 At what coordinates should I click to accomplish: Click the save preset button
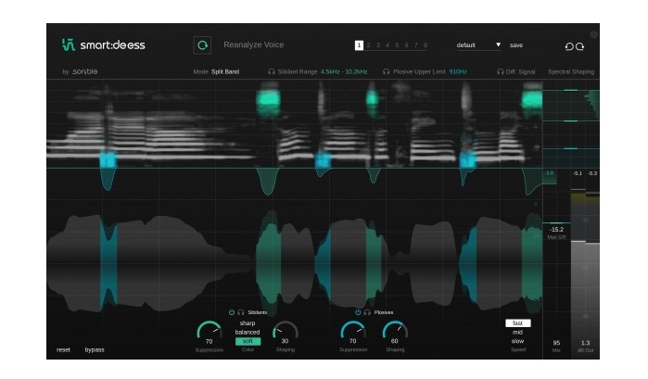[x=516, y=45]
